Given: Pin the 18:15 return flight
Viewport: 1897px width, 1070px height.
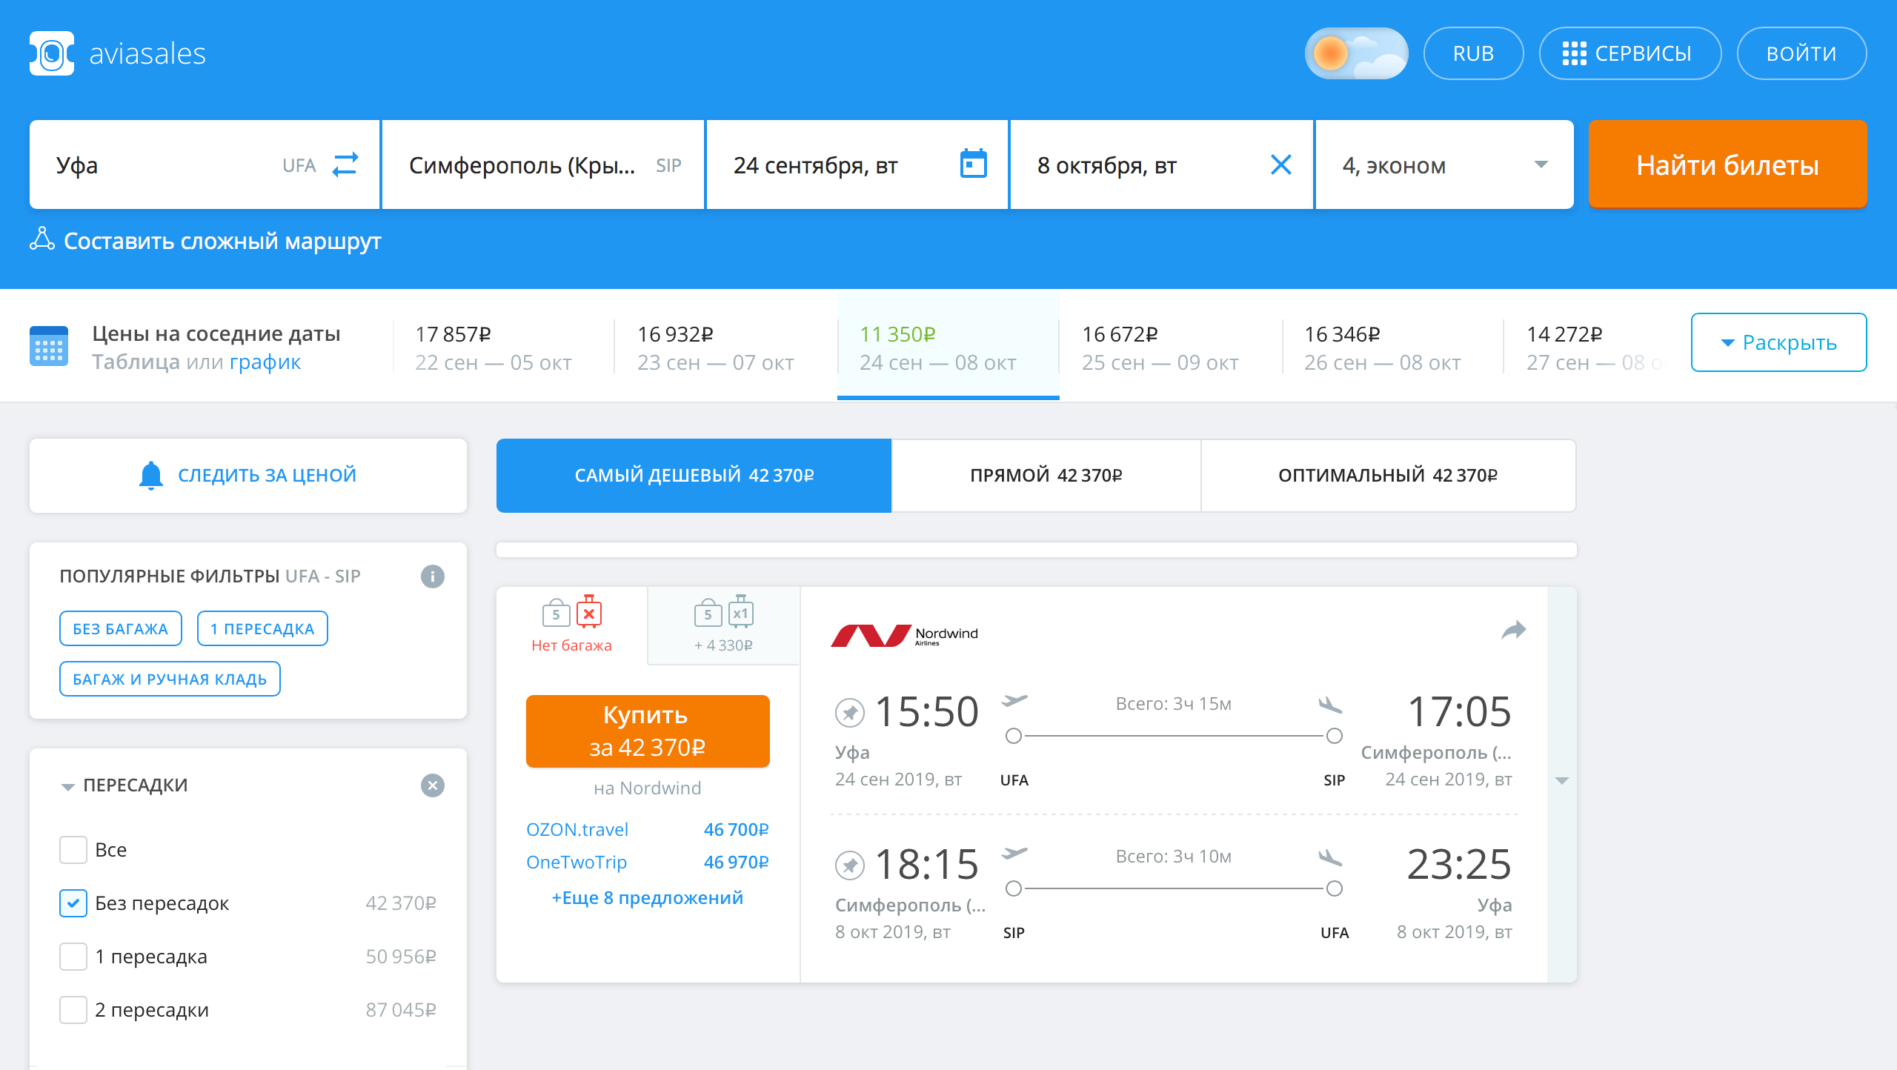Looking at the screenshot, I should (850, 865).
